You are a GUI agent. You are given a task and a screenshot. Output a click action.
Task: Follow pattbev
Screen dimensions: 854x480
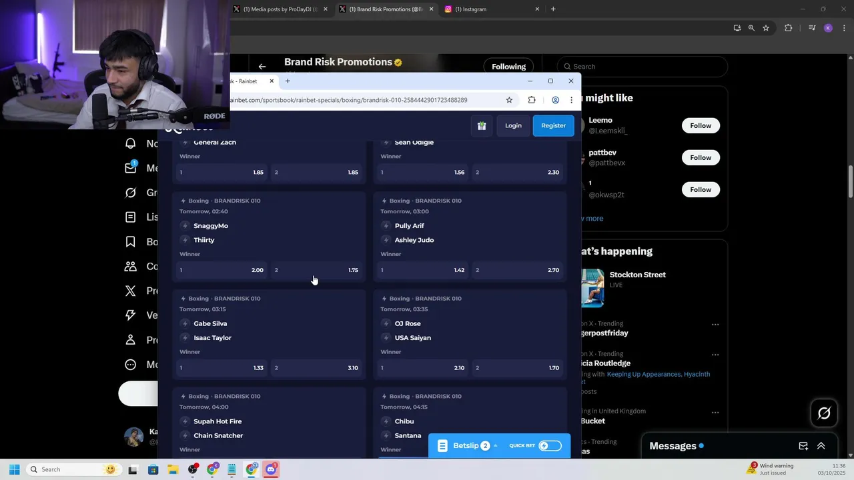701,157
